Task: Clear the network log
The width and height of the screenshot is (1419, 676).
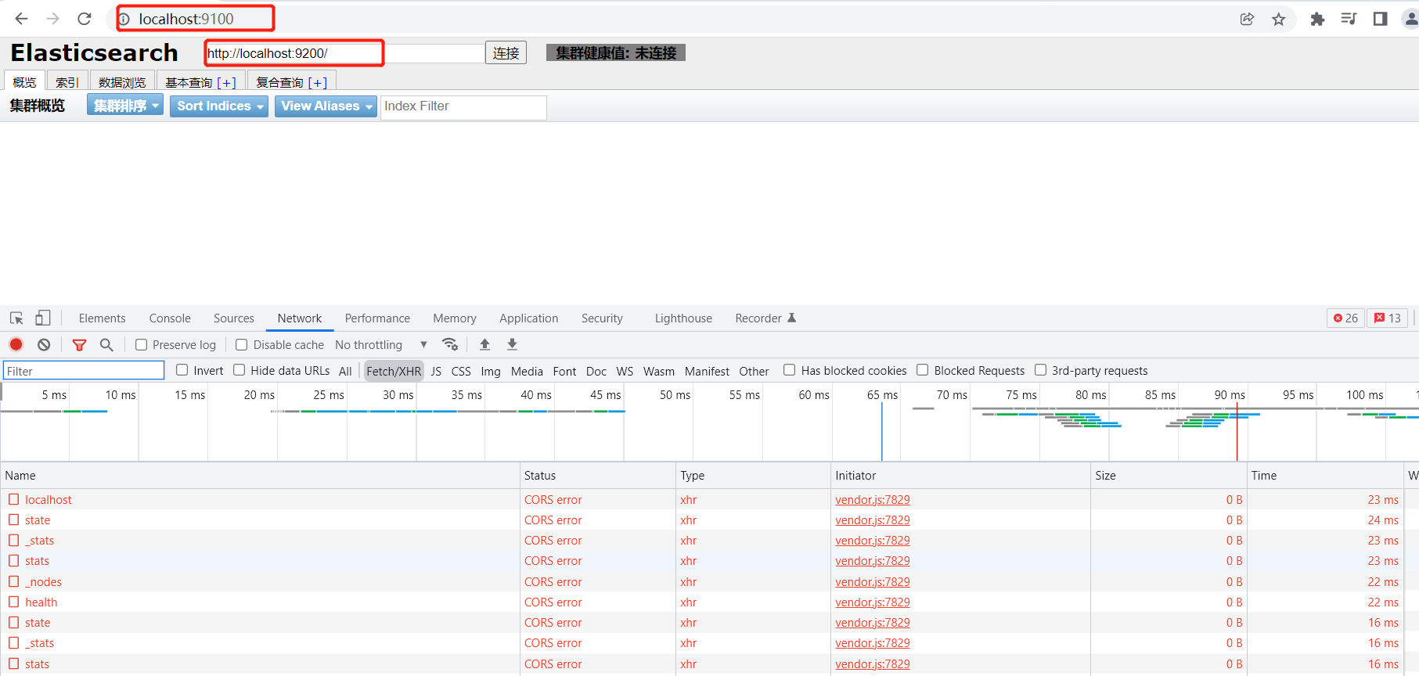Action: pyautogui.click(x=44, y=344)
